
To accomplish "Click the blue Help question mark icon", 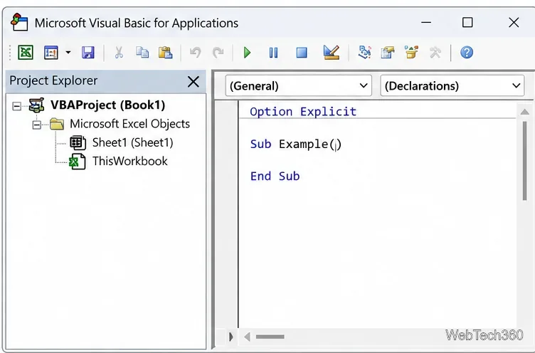I will tap(467, 53).
